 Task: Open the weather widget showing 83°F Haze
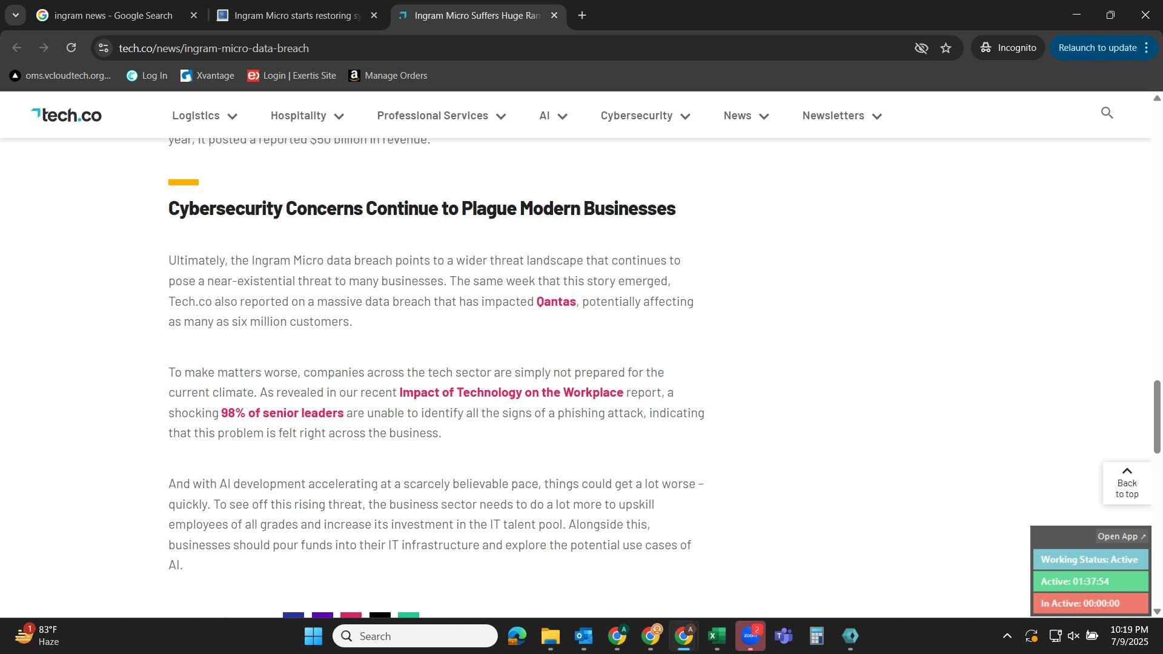[x=38, y=636]
